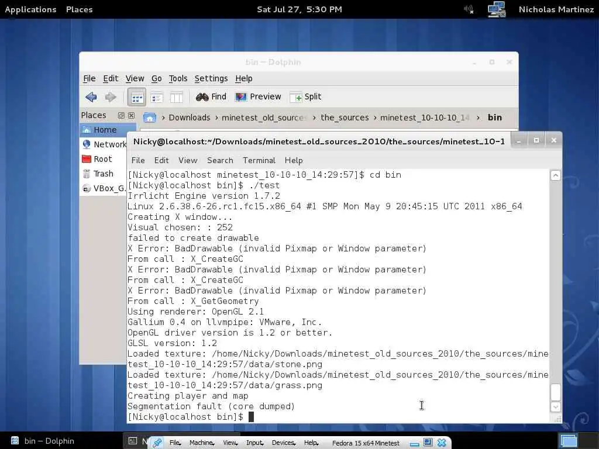Expand arrow before Downloads in breadcrumb
Viewport: 599px width, 449px height.
(x=163, y=118)
